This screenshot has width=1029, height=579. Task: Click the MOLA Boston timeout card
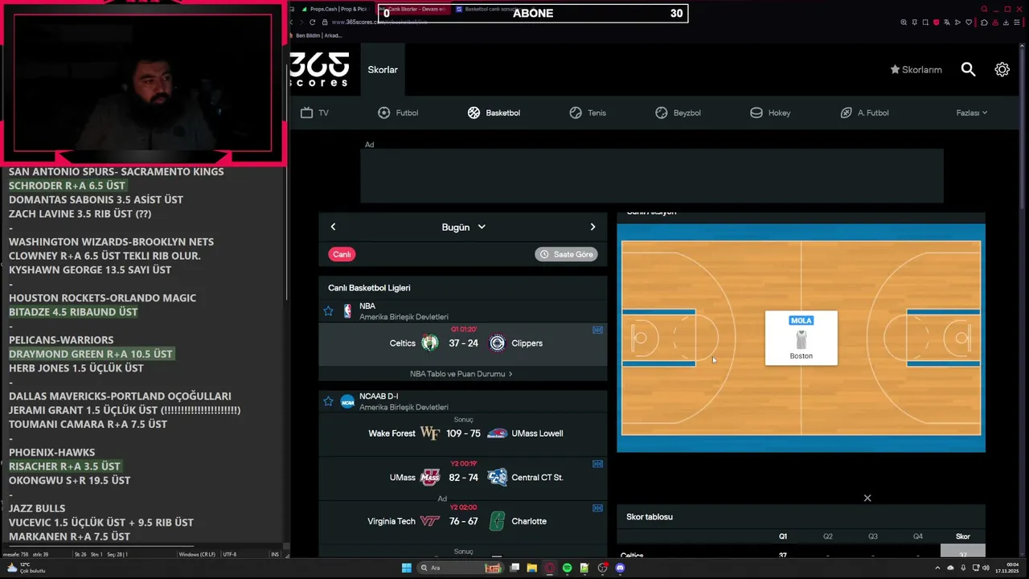pyautogui.click(x=801, y=338)
